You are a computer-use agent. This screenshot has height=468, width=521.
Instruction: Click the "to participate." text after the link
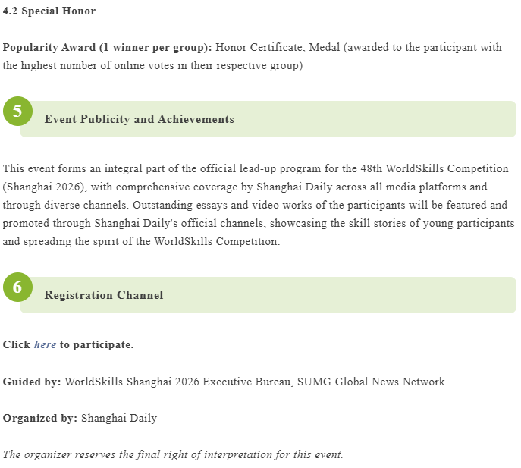point(96,344)
